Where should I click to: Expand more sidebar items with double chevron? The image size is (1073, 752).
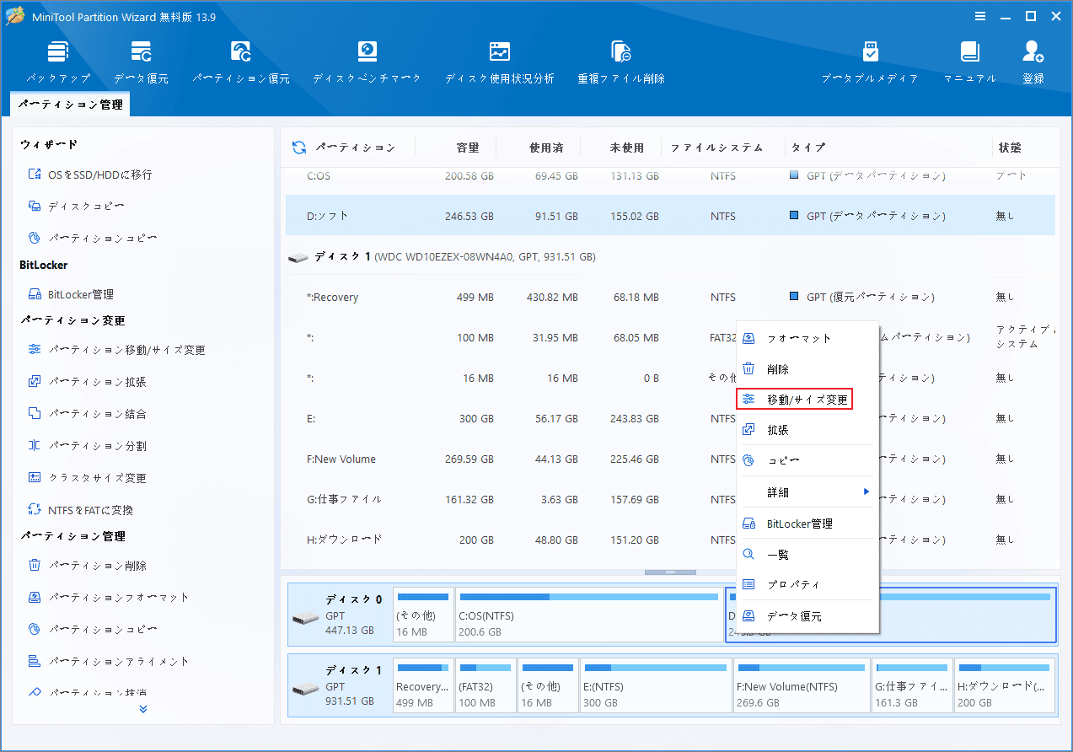pyautogui.click(x=143, y=709)
